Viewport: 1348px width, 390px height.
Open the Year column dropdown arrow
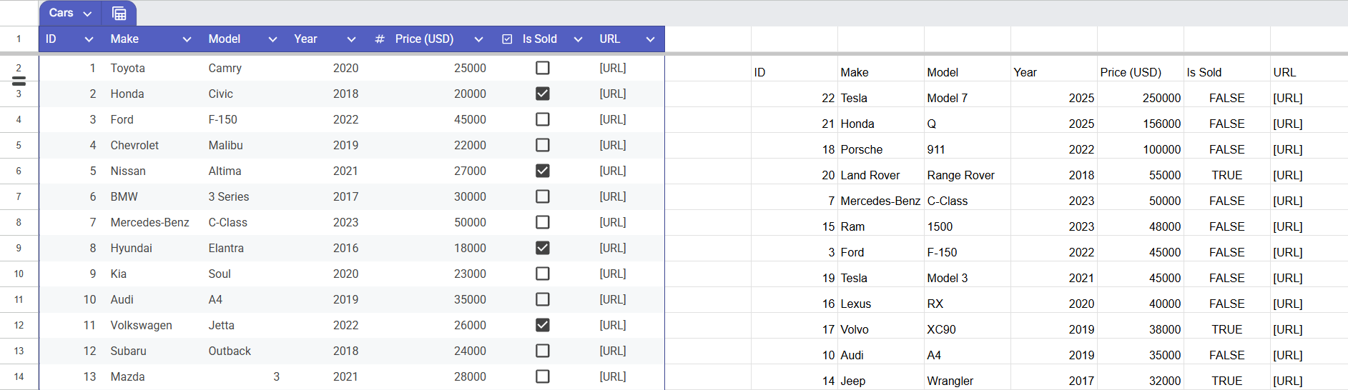click(x=351, y=39)
